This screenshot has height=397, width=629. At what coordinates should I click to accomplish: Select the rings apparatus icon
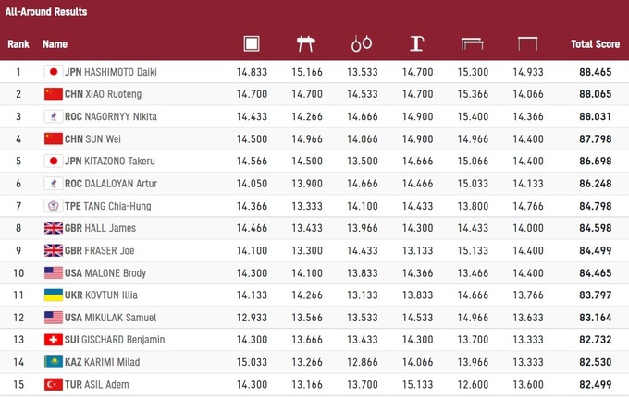[x=362, y=43]
